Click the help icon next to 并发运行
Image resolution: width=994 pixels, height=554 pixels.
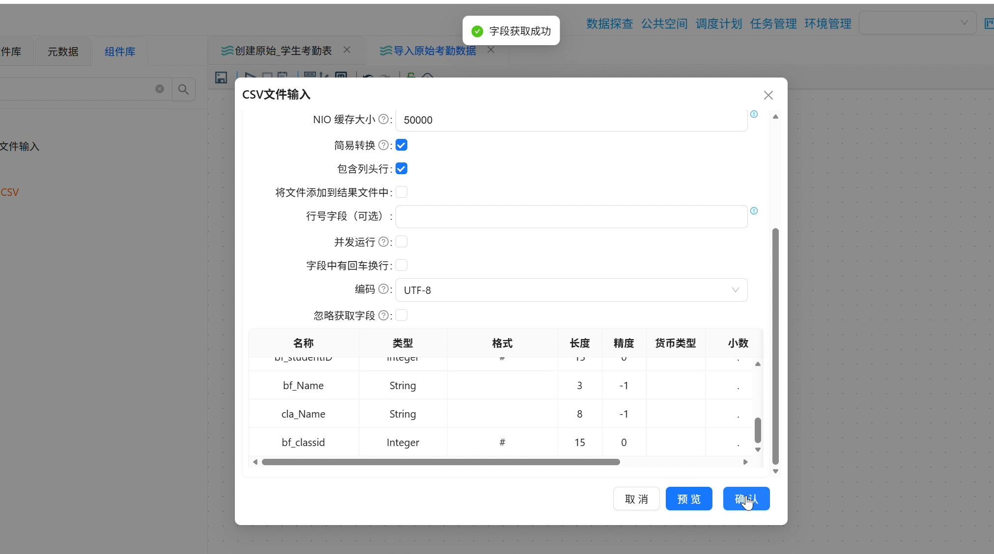pyautogui.click(x=383, y=242)
